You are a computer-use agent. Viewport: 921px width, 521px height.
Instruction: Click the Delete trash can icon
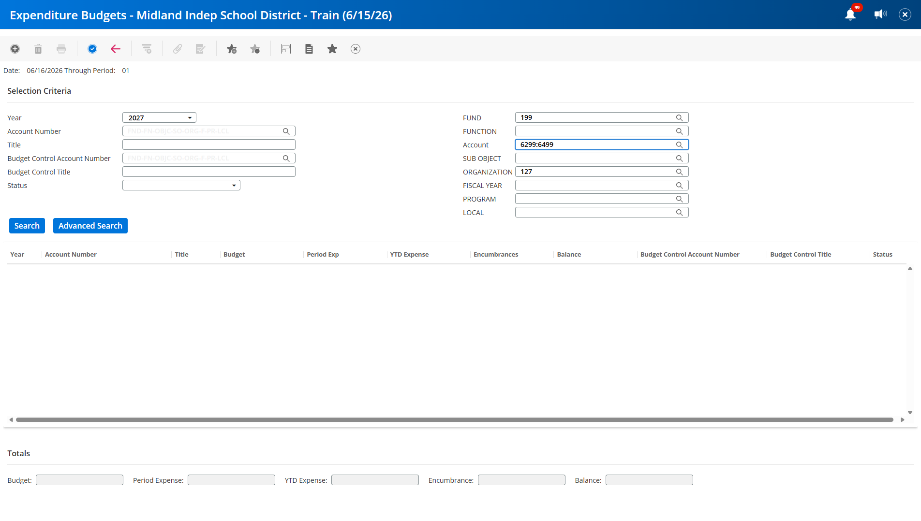pyautogui.click(x=38, y=49)
